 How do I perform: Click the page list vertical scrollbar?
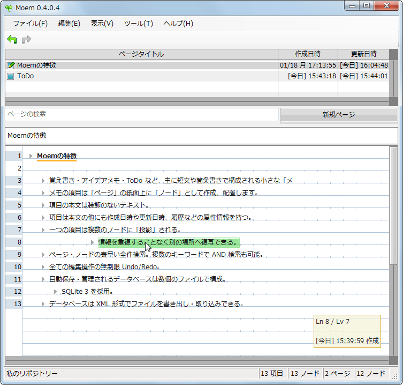(x=393, y=78)
